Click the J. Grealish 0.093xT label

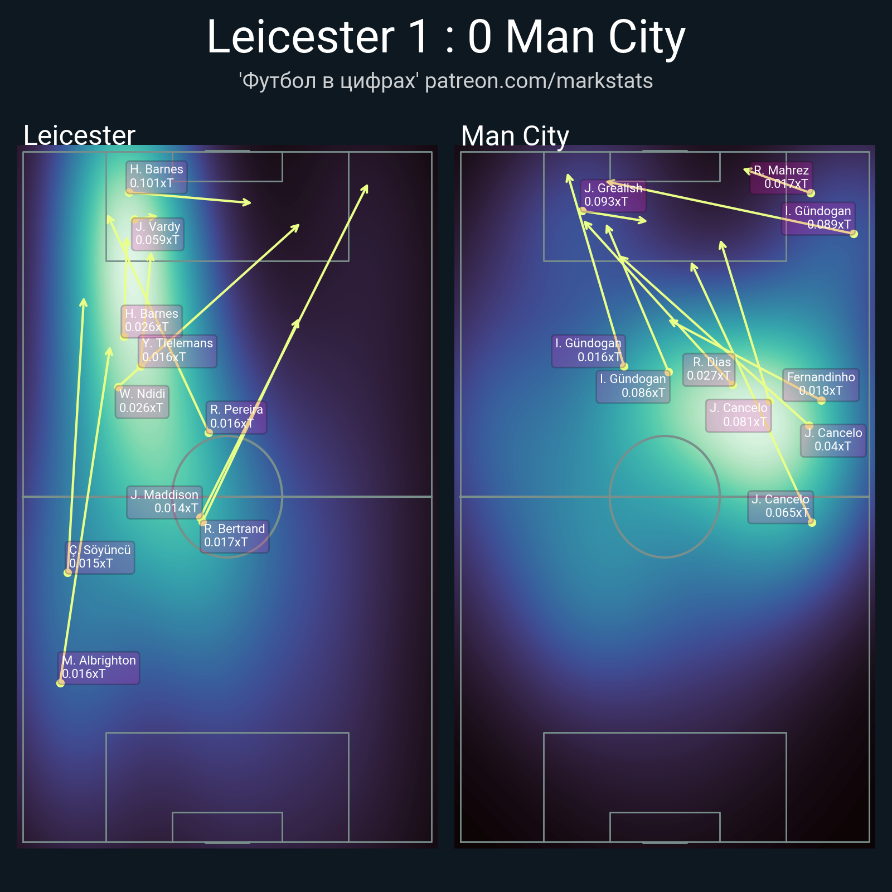coord(613,195)
